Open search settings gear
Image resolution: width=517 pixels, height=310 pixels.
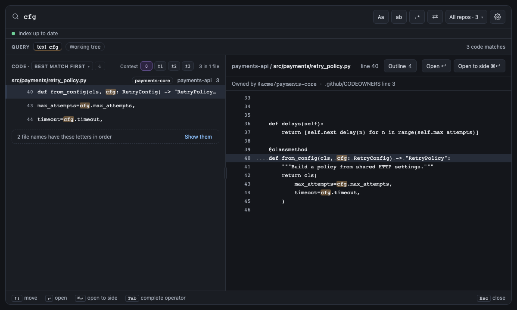[498, 17]
